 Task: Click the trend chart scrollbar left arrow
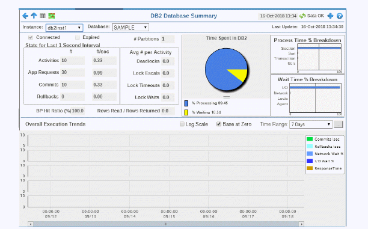pyautogui.click(x=31, y=224)
